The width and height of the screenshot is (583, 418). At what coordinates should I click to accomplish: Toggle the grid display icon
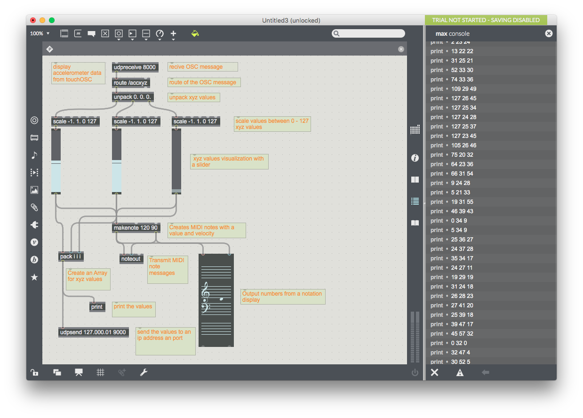(x=100, y=372)
